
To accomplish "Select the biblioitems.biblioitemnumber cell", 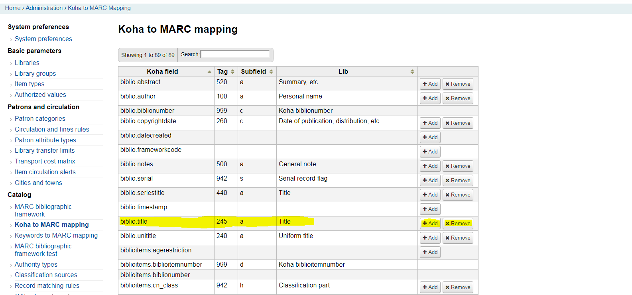I will click(166, 264).
